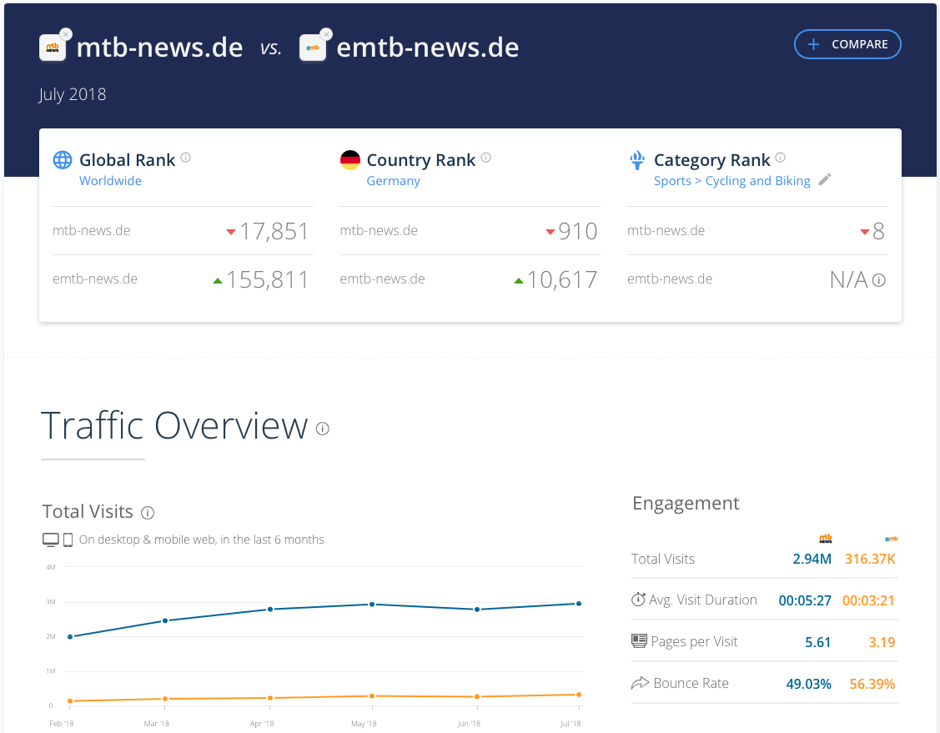Select the Jul '18 point on blue line
The image size is (940, 733).
(578, 604)
